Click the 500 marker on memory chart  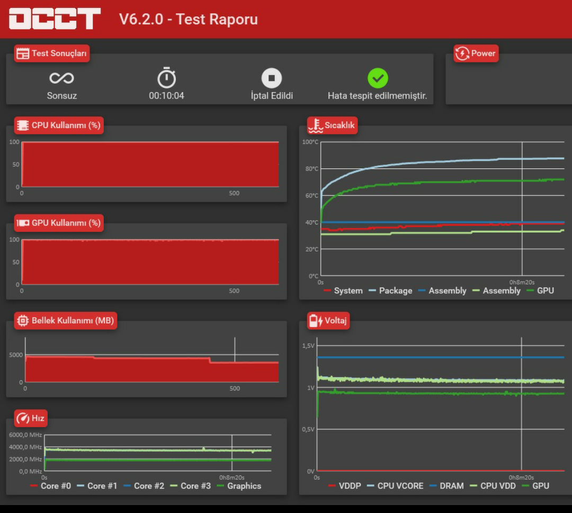coord(235,388)
